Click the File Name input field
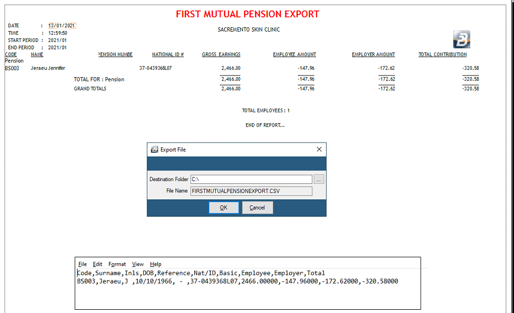Image resolution: width=514 pixels, height=313 pixels. tap(251, 191)
